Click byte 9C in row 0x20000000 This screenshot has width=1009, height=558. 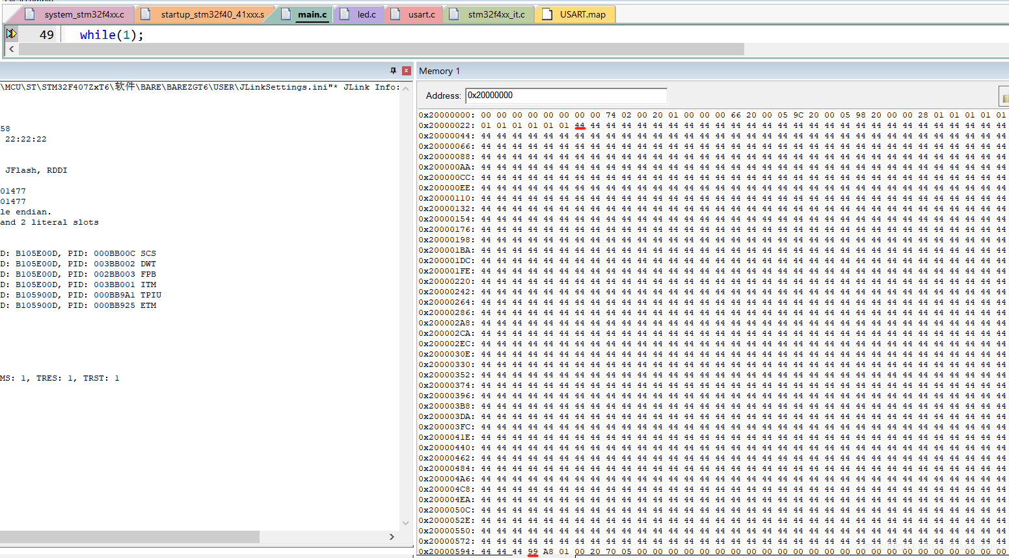click(798, 115)
